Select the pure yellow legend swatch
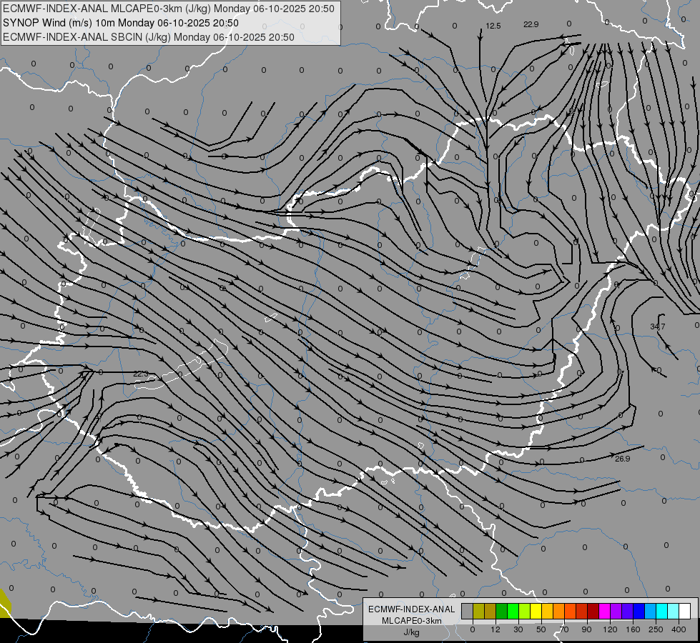Viewport: 700px width, 643px height. (x=536, y=611)
